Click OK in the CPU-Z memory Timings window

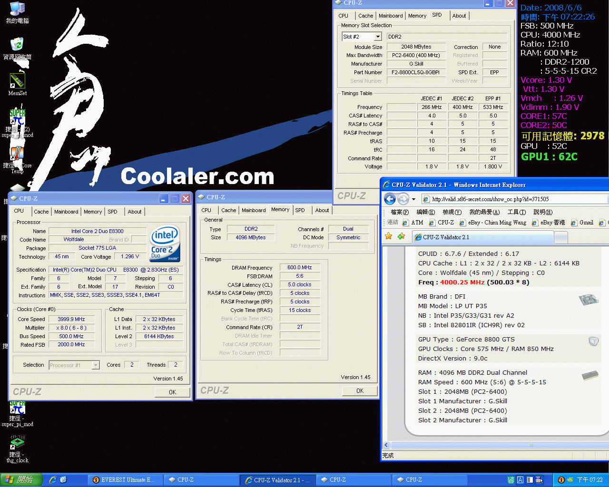(360, 391)
